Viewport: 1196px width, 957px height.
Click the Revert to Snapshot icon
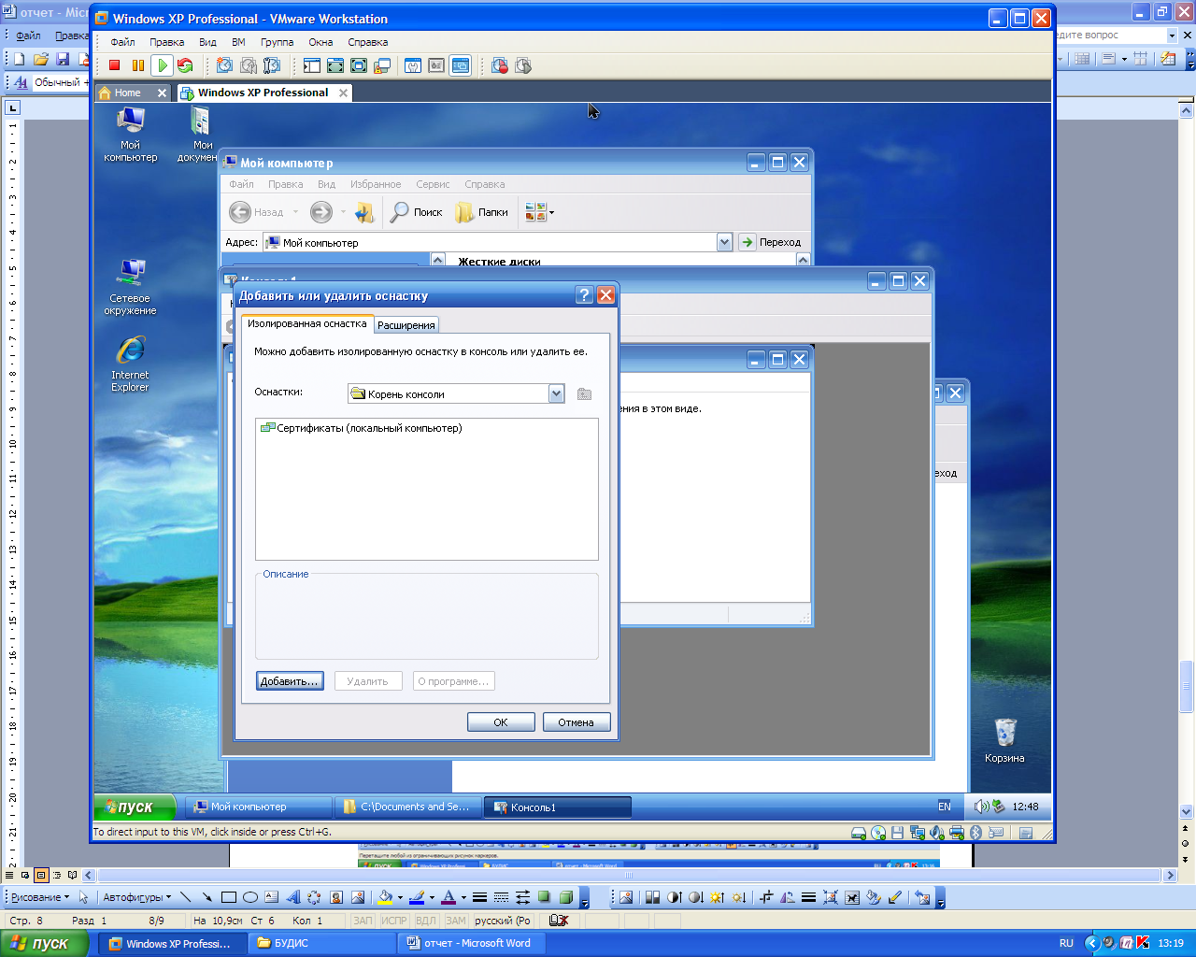pyautogui.click(x=249, y=65)
